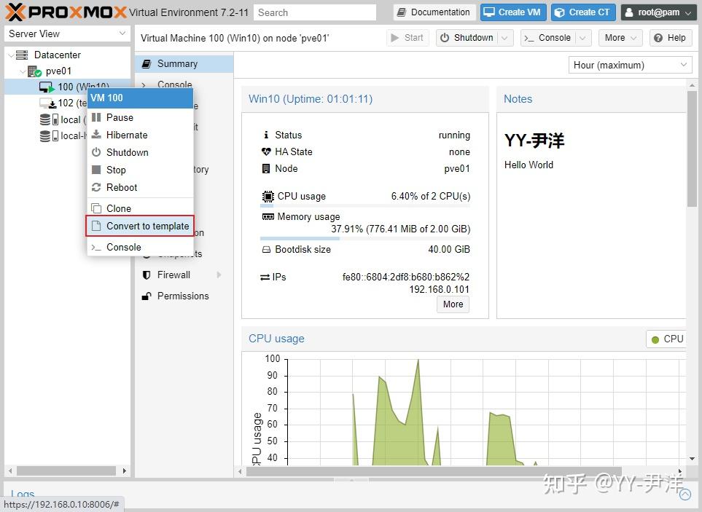
Task: Click the Reboot arrows icon
Action: click(x=96, y=187)
